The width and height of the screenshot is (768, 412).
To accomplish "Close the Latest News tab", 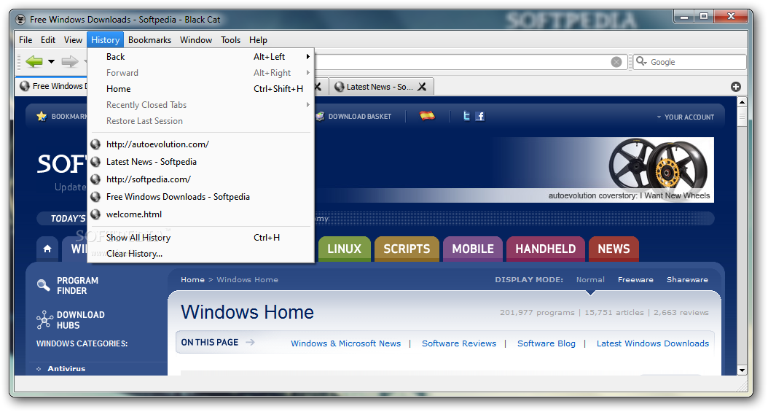I will click(x=422, y=87).
